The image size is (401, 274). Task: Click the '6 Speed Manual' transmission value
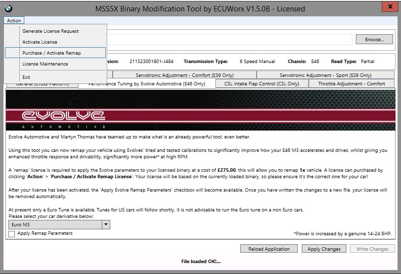(257, 62)
